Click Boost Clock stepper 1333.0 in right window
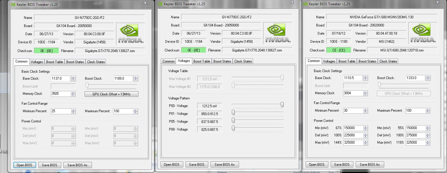The height and width of the screenshot is (173, 447). coord(428,78)
